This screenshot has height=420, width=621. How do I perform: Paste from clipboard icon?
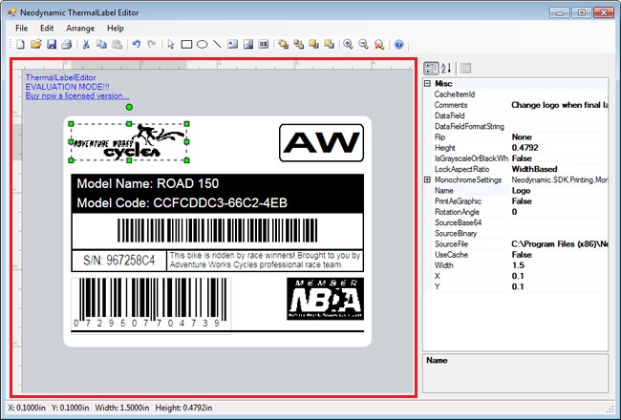click(118, 44)
